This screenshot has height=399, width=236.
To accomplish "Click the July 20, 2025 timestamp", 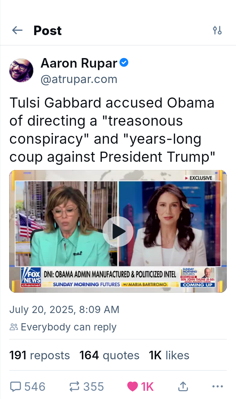I will coord(64,309).
